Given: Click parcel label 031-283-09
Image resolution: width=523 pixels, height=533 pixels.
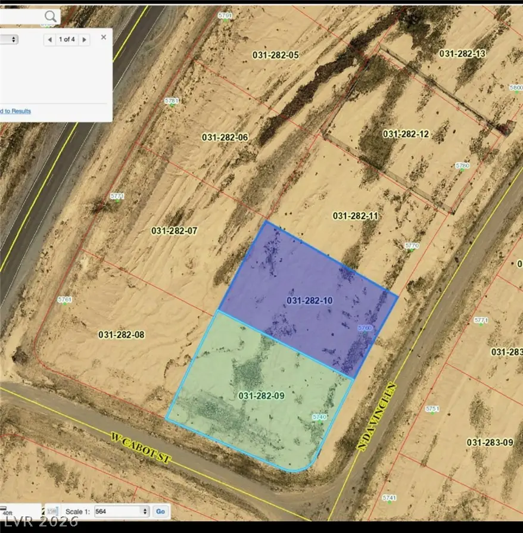Looking at the screenshot, I should click(490, 442).
